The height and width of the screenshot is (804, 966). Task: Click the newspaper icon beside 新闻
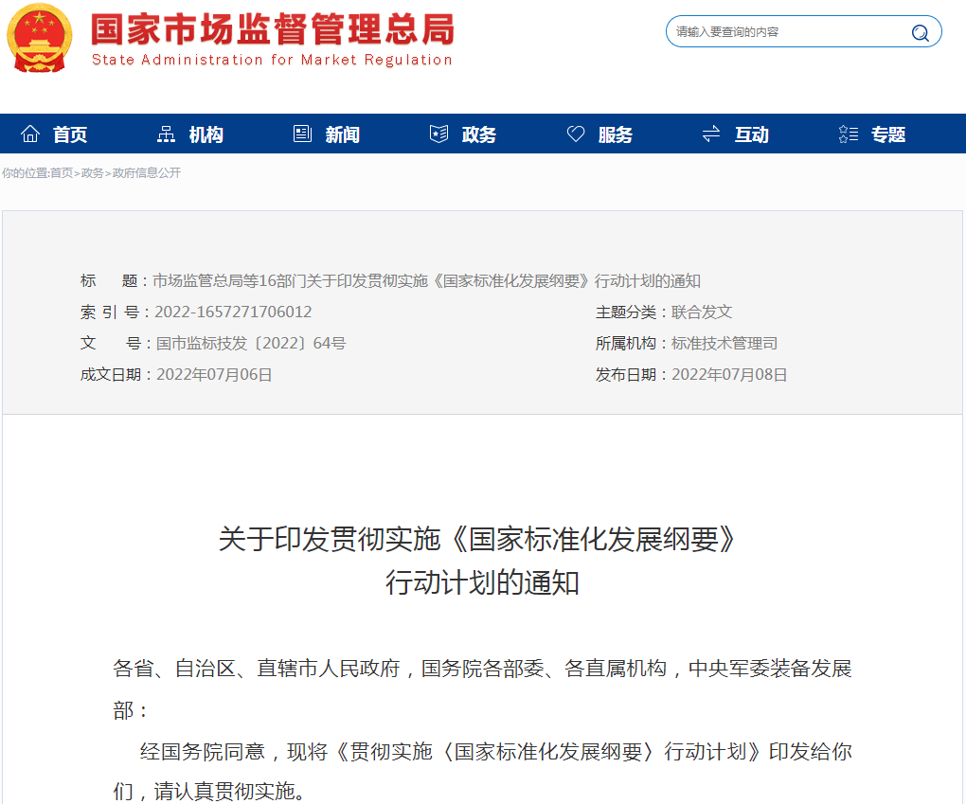pyautogui.click(x=303, y=133)
